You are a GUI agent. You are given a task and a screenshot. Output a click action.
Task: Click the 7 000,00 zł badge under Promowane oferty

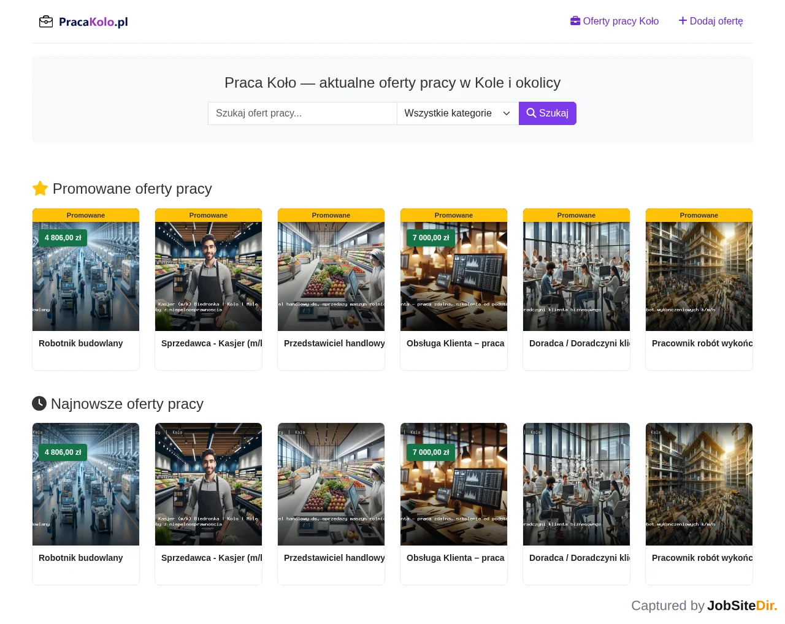(431, 238)
